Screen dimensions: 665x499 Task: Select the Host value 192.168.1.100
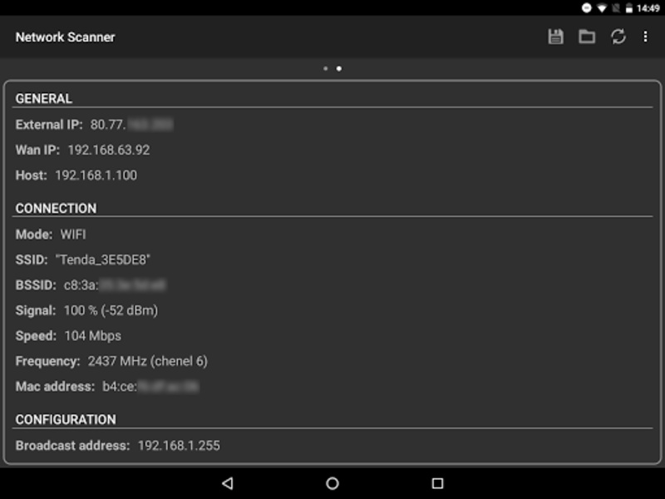[96, 175]
